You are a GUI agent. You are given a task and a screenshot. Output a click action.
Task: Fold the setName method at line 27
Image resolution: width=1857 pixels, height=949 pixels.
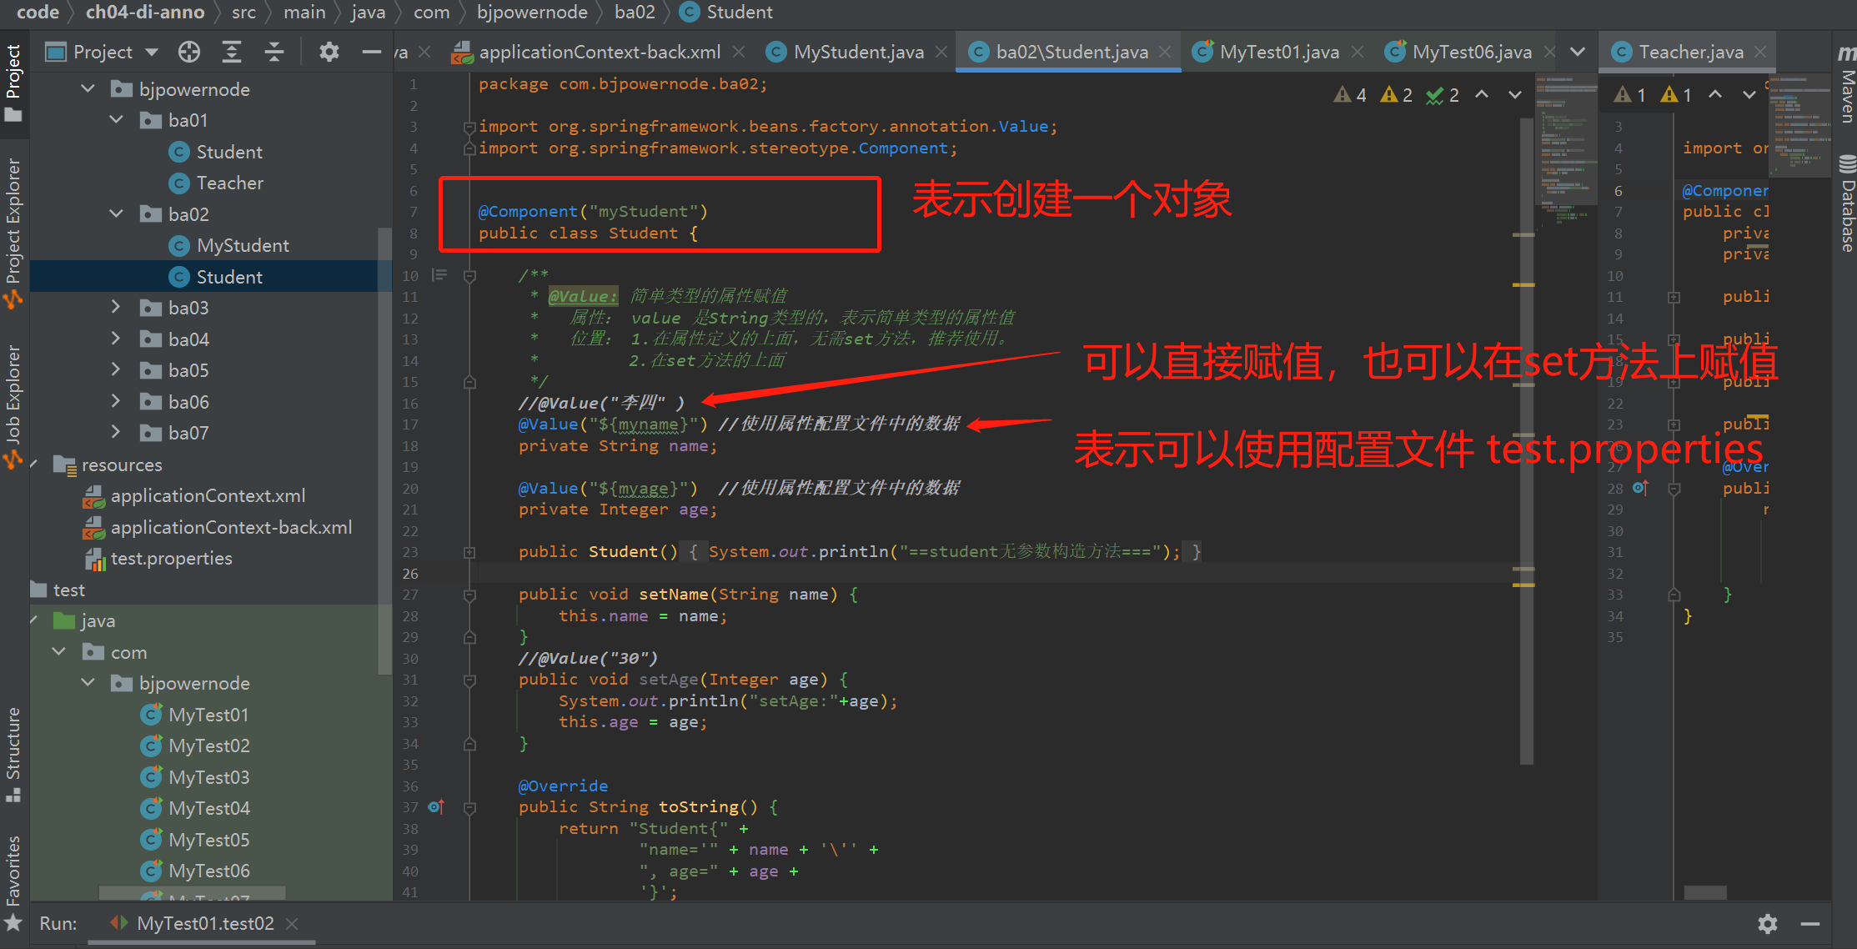(469, 595)
